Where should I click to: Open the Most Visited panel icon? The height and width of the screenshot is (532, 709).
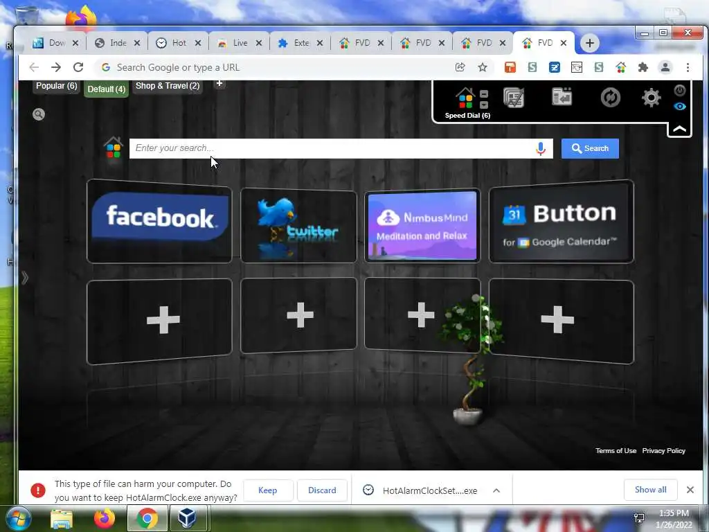[x=514, y=97]
